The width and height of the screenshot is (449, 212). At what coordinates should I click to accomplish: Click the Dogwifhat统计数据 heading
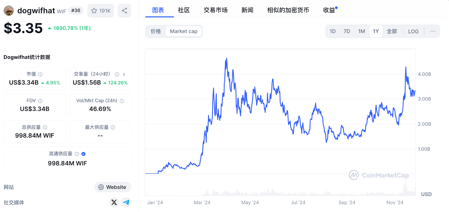27,57
